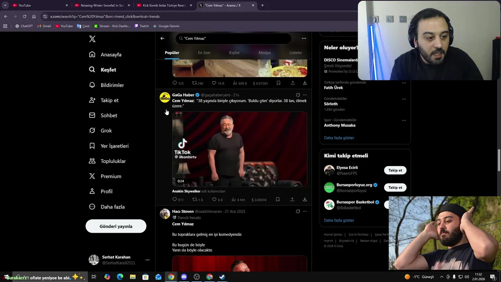Open GaGa Haber profile avatar

[165, 97]
